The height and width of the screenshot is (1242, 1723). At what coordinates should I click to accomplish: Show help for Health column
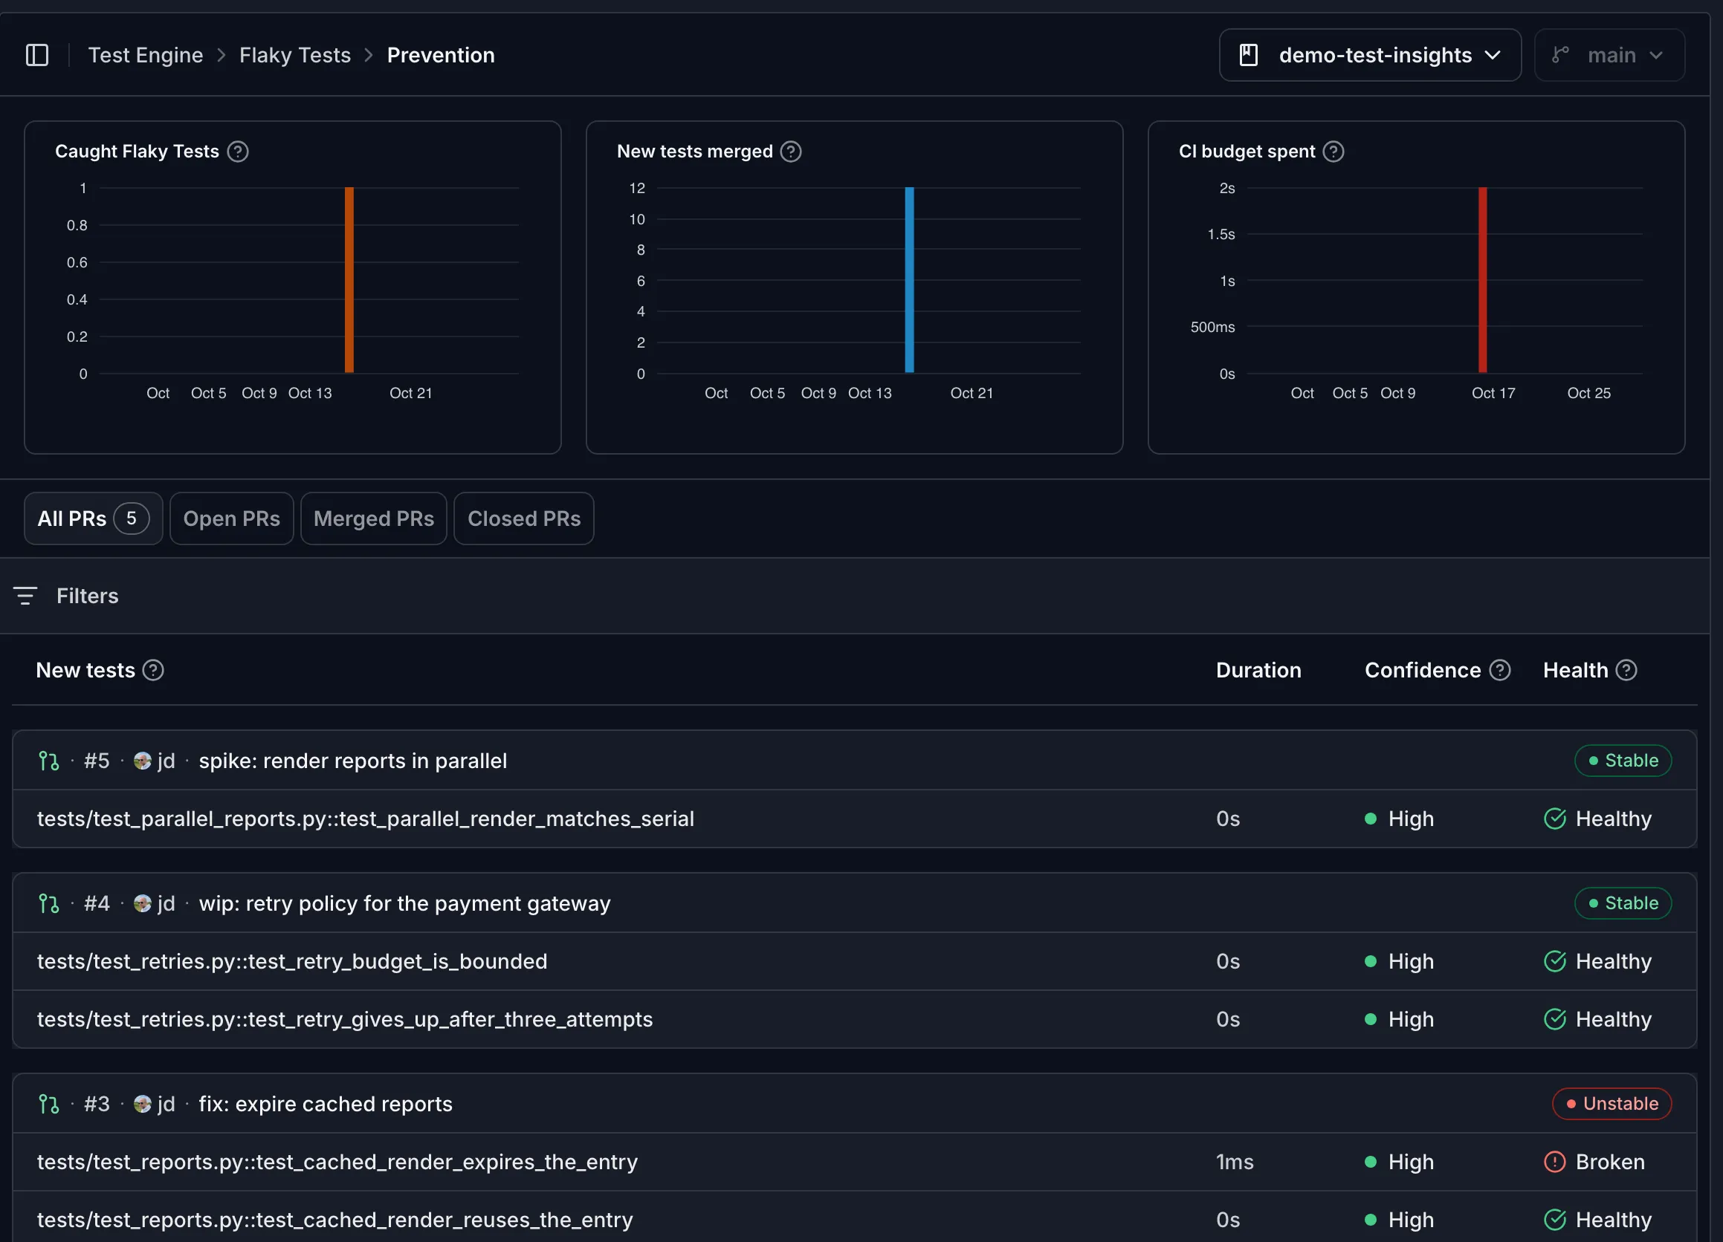click(x=1626, y=670)
